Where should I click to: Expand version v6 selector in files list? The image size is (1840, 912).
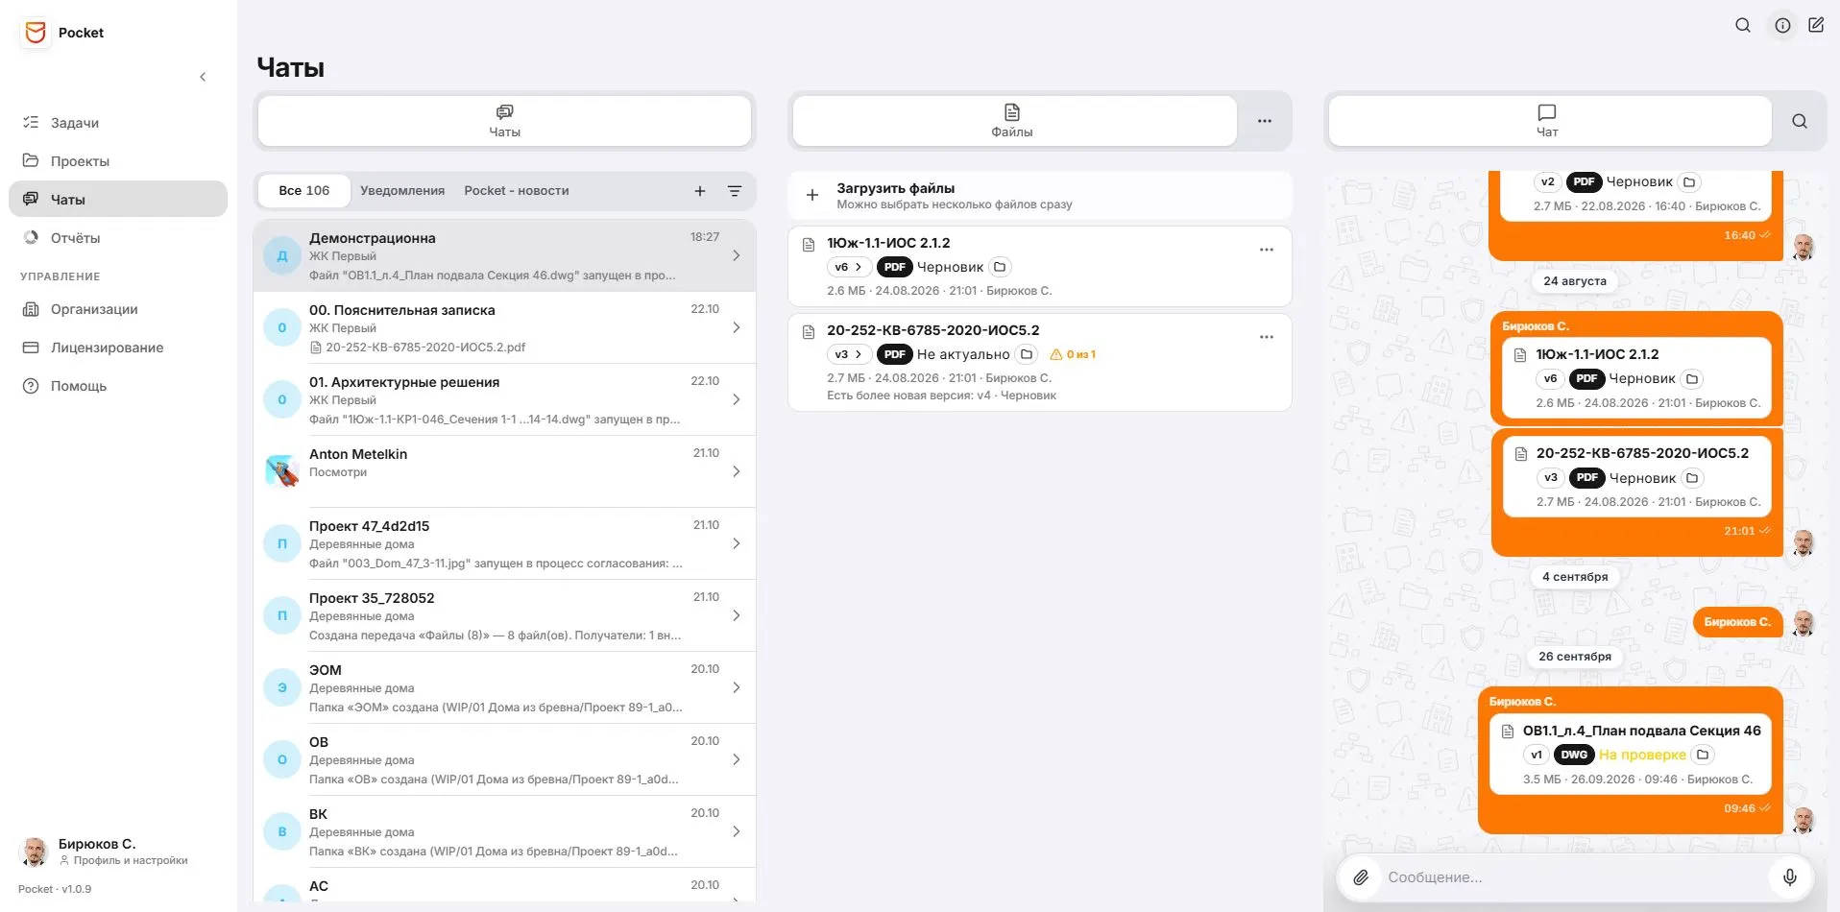tap(848, 267)
